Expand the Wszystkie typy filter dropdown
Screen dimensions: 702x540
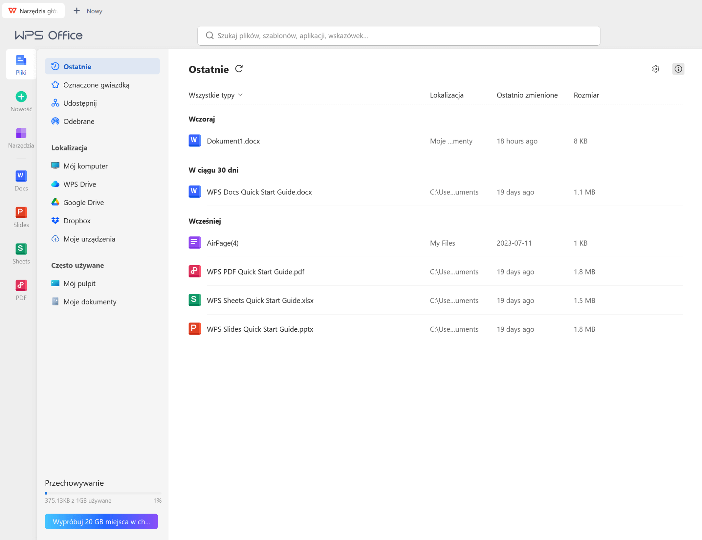click(x=216, y=95)
